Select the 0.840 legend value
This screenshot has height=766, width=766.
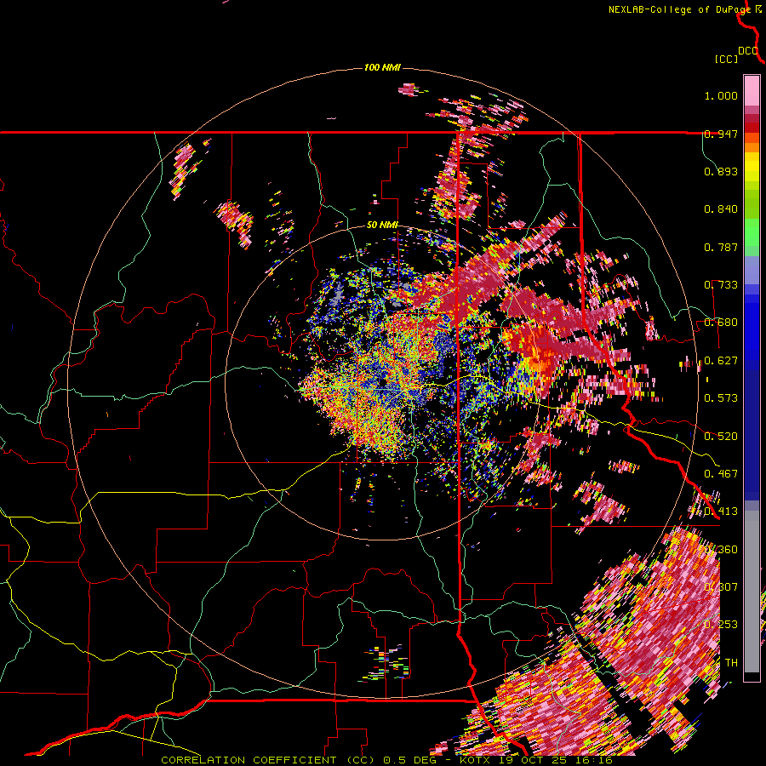721,209
